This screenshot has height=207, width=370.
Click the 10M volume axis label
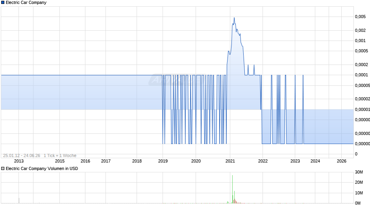pos(359,193)
